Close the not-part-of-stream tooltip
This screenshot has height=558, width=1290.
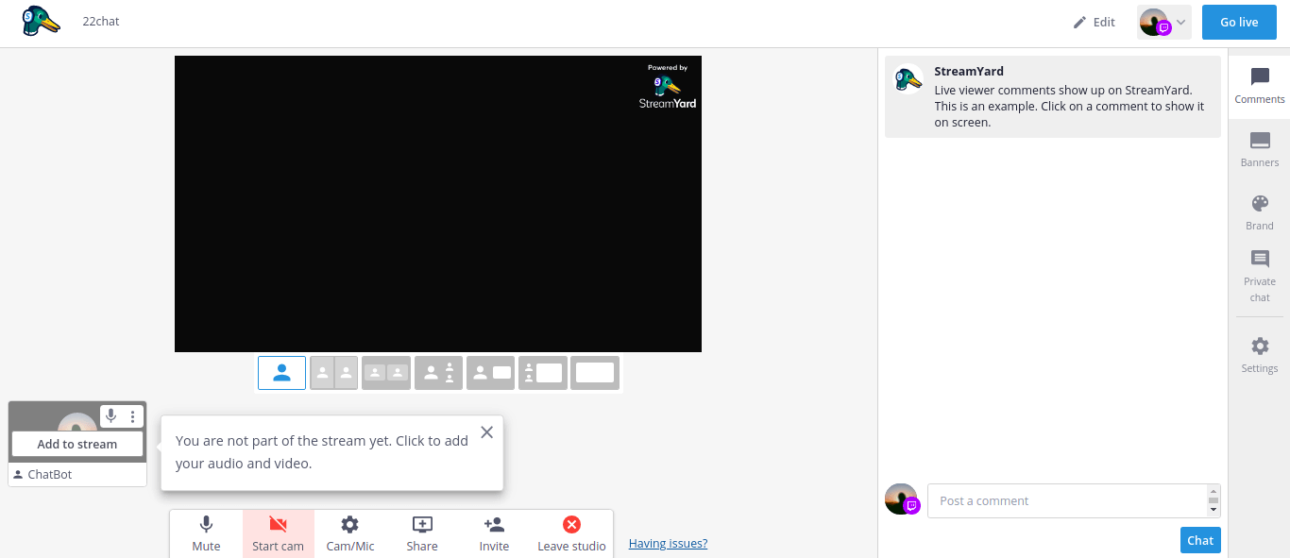486,432
